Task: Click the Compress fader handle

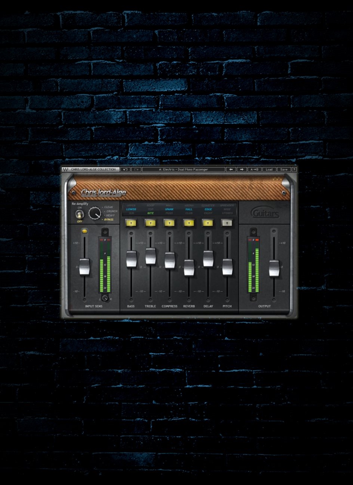Action: click(x=170, y=260)
